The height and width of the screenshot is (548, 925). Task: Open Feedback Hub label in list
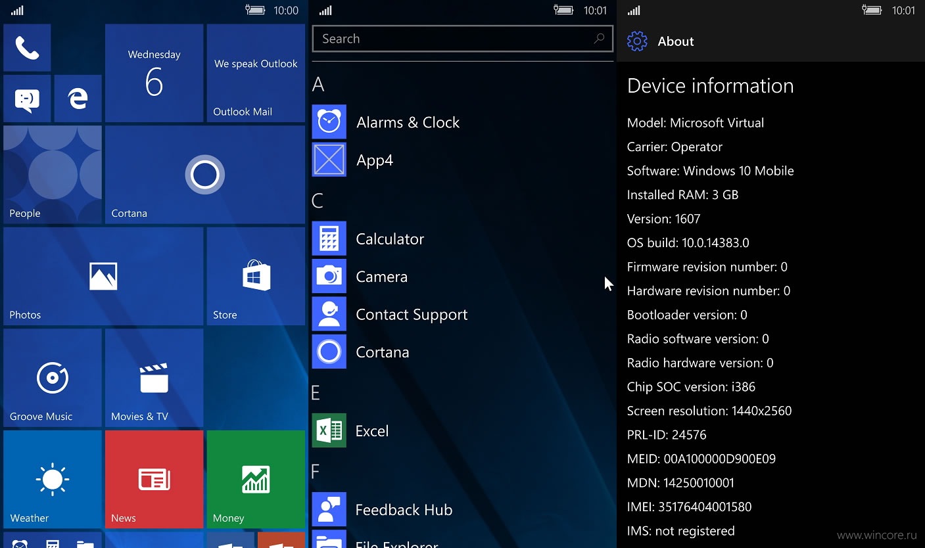coord(404,510)
